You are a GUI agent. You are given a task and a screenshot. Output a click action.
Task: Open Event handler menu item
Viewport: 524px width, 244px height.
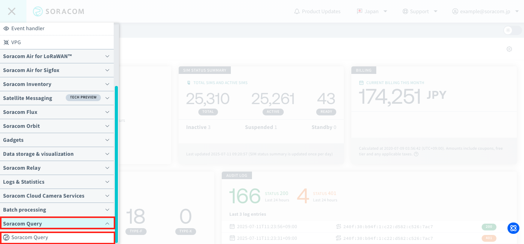tap(28, 28)
